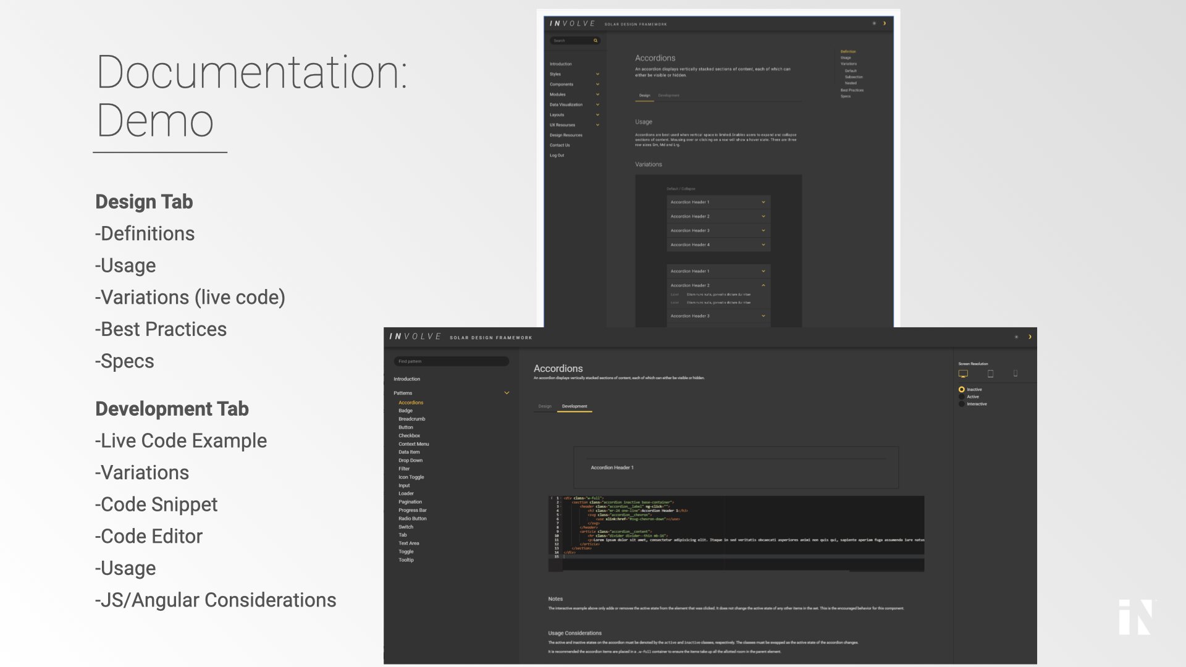The width and height of the screenshot is (1186, 667).
Task: Open the Design Resources link
Action: click(566, 135)
